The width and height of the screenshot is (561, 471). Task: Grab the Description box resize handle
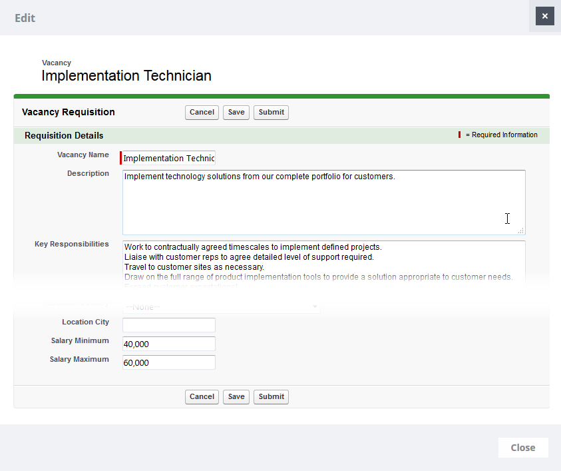click(520, 230)
